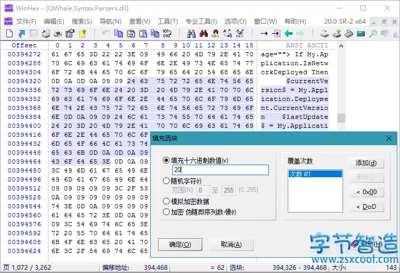
Task: Click the hex value input field containing 20
Action: 220,170
